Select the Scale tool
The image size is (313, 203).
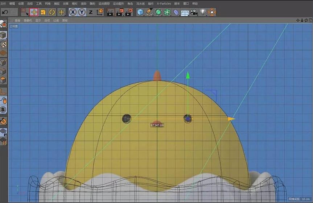coord(43,12)
